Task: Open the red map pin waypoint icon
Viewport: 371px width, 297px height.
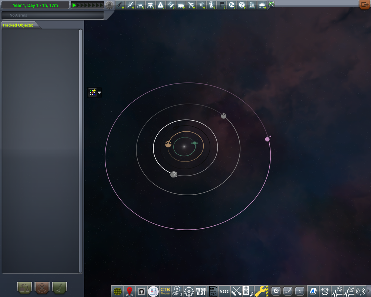Action: [x=129, y=291]
